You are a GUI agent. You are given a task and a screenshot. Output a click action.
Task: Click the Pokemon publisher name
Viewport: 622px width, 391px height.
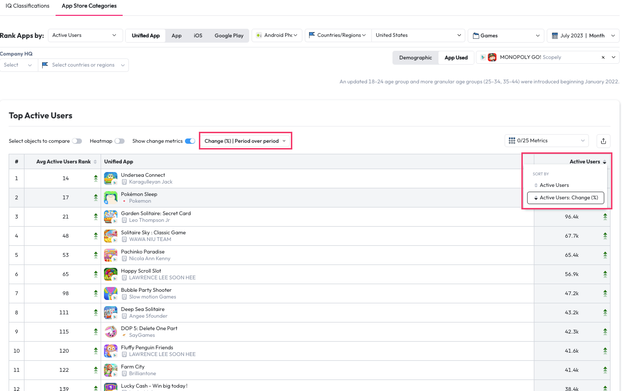click(140, 201)
